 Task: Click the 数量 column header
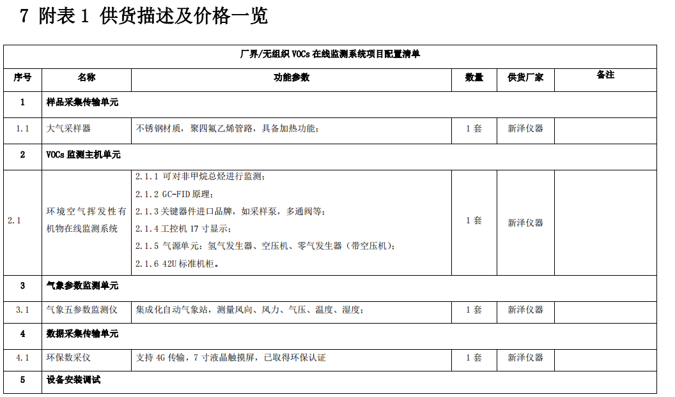tap(473, 79)
